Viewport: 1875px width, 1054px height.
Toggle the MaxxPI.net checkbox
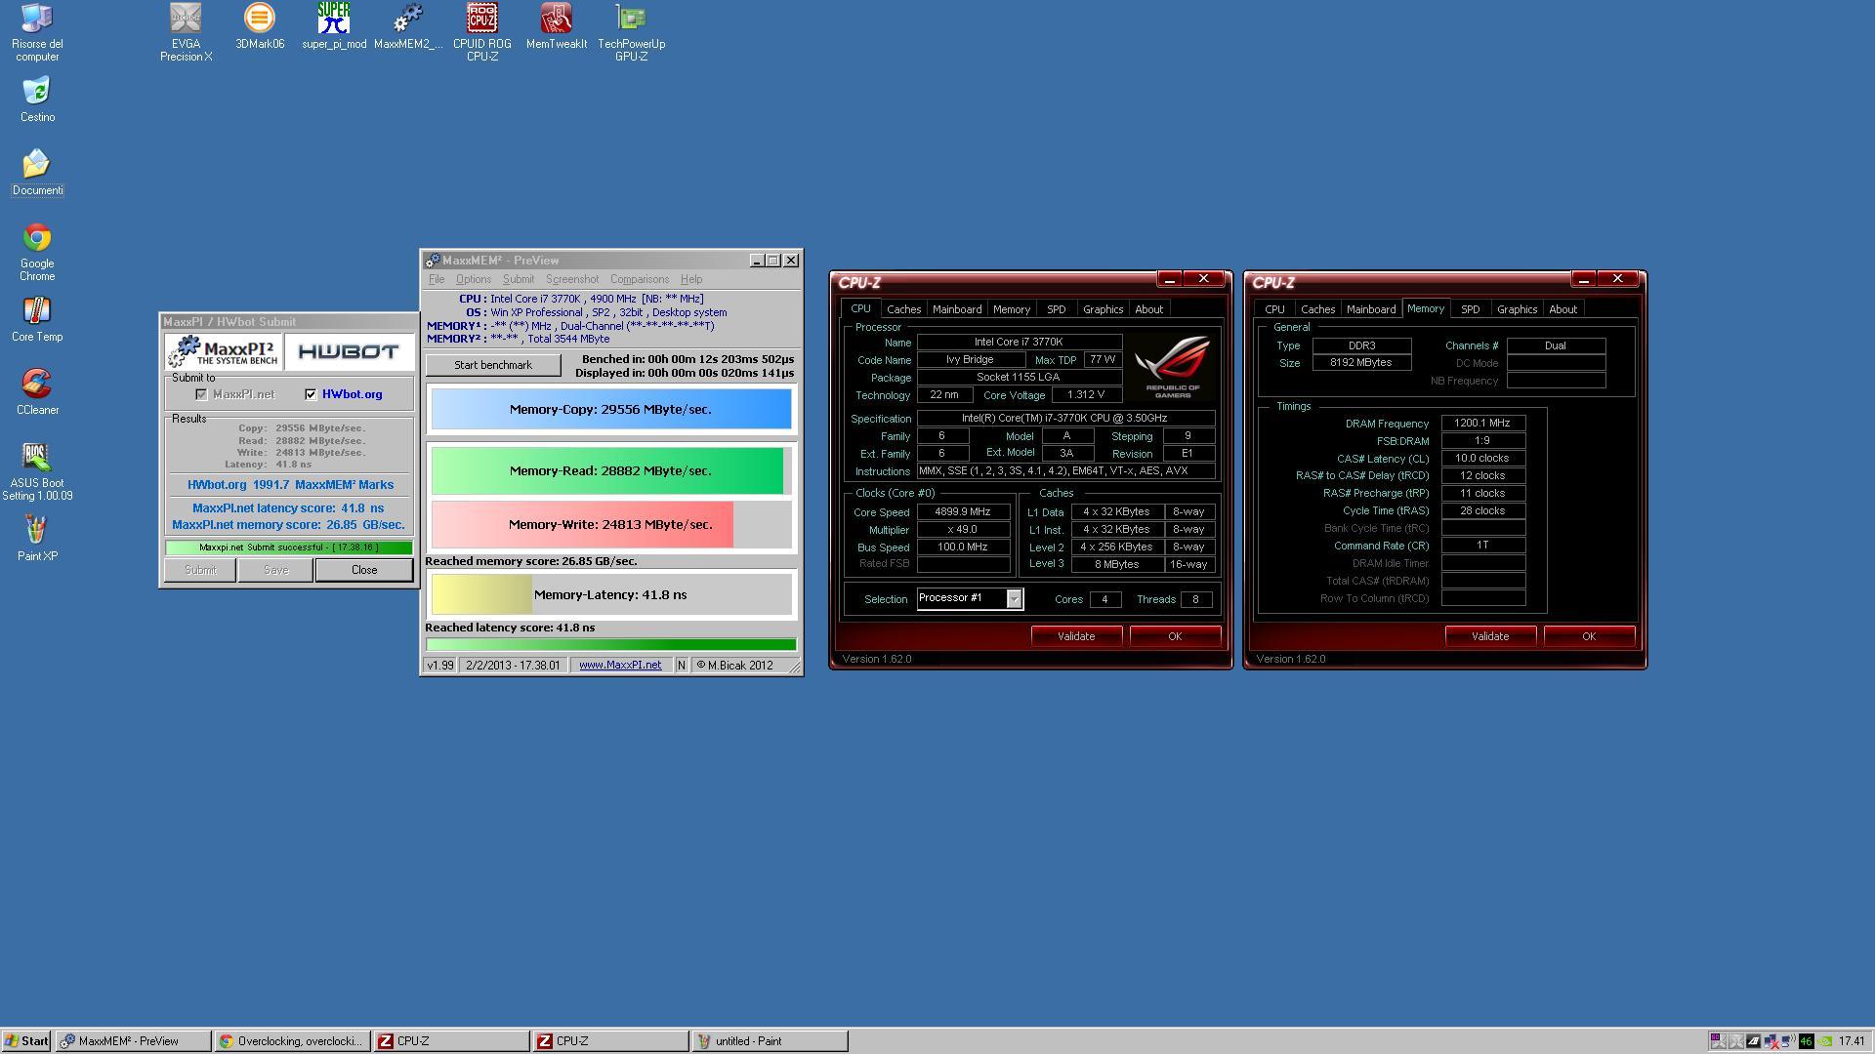[x=201, y=394]
